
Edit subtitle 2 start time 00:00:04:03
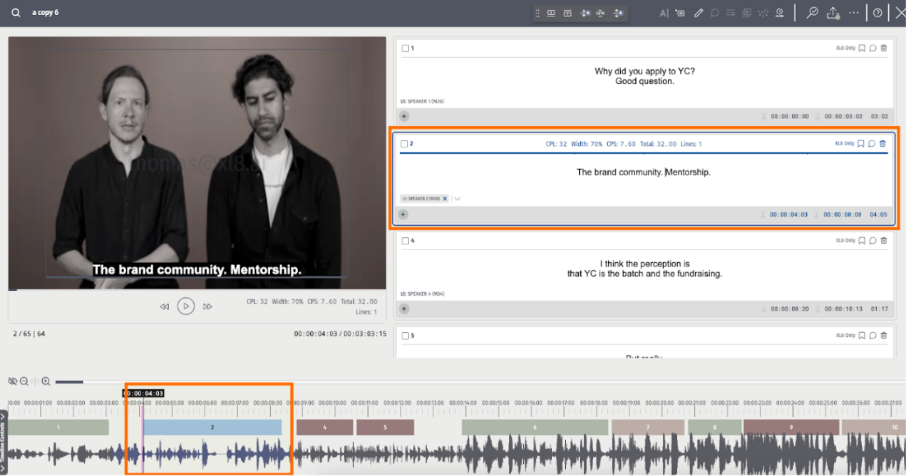tap(788, 214)
